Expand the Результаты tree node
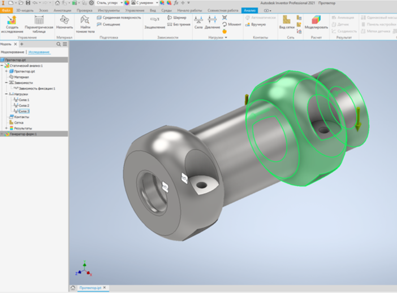397x293 pixels. click(x=6, y=128)
